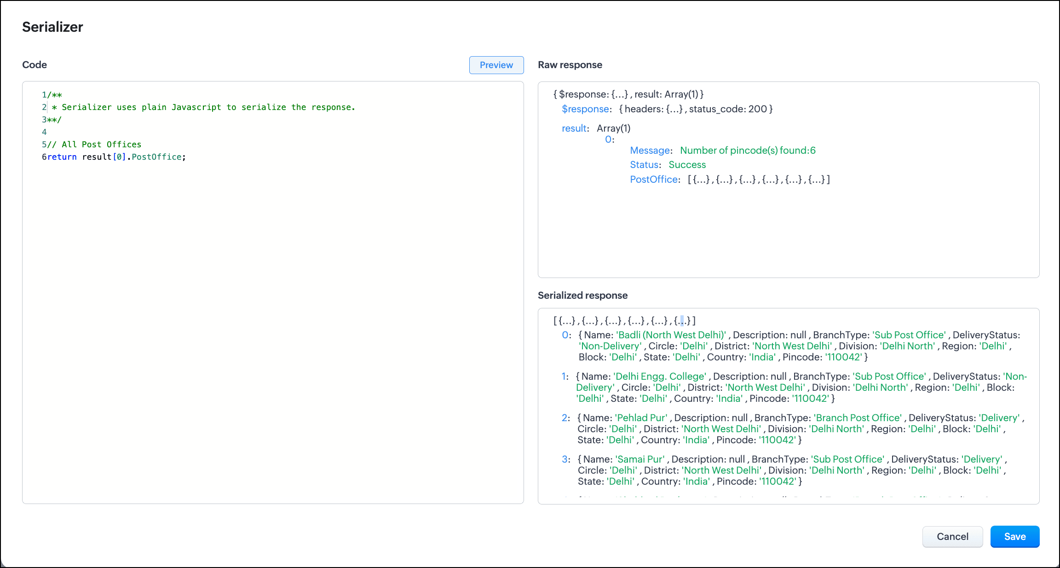Click the raw response root object summary

pyautogui.click(x=628, y=94)
